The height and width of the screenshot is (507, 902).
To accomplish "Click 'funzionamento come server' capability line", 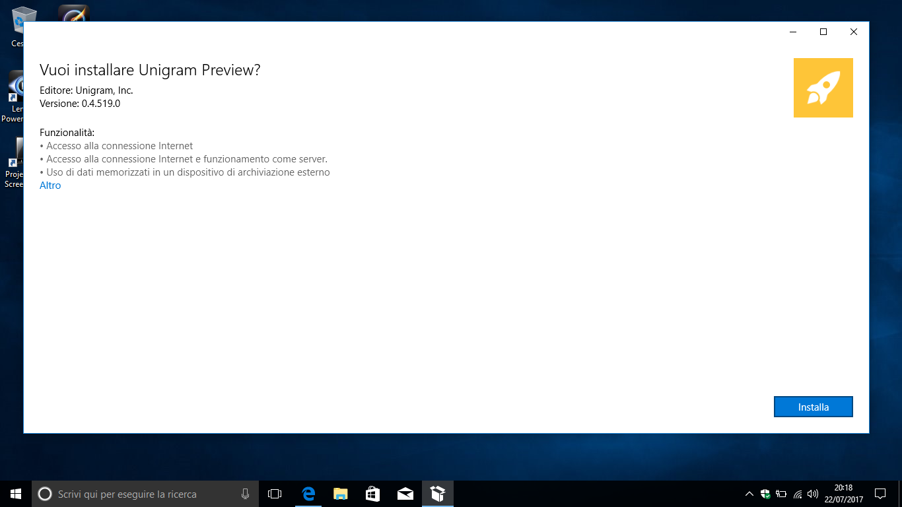I will 184,159.
